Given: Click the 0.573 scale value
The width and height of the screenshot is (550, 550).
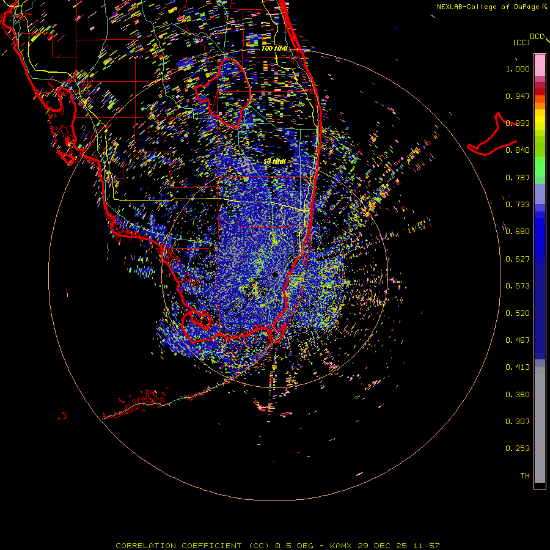Looking at the screenshot, I should [x=518, y=286].
